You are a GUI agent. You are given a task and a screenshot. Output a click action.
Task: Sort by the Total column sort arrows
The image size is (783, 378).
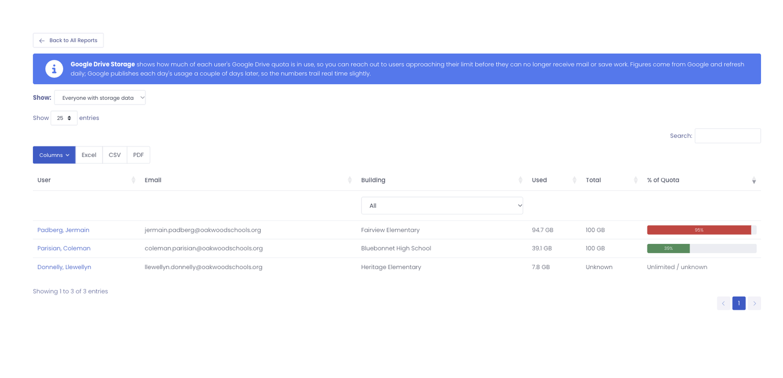[x=635, y=180]
